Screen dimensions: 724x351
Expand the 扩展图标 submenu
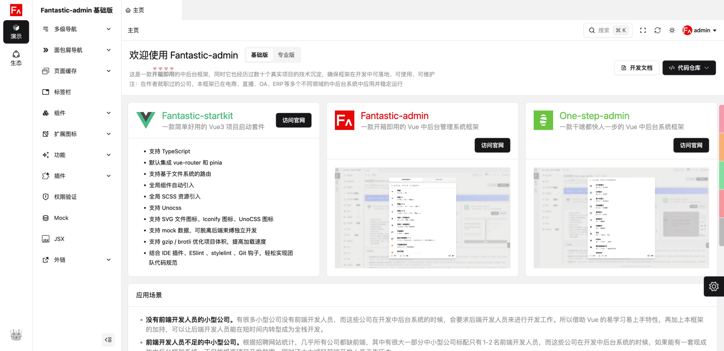point(77,134)
